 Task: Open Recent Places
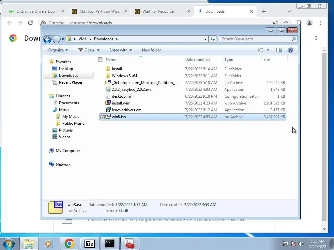(x=70, y=82)
